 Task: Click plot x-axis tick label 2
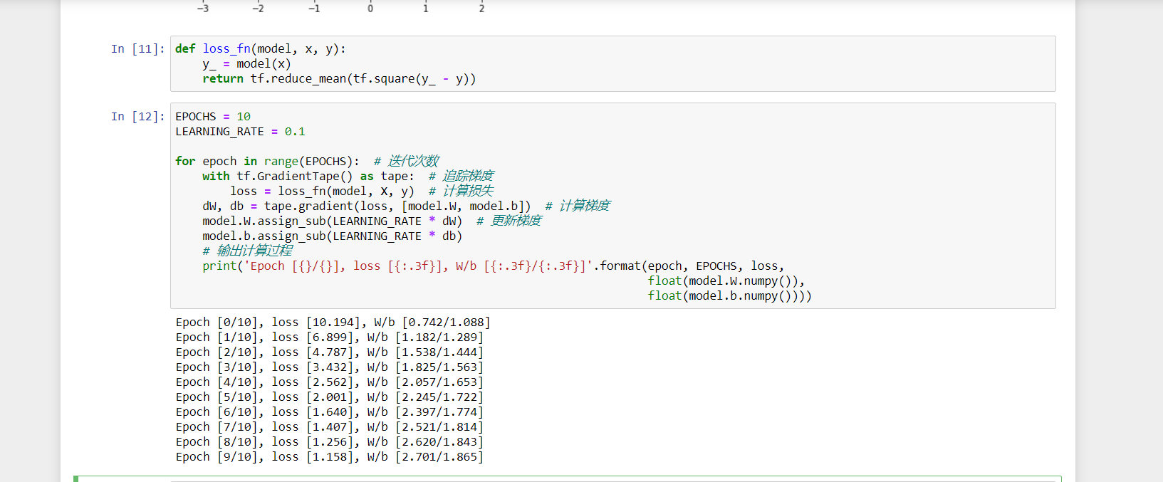click(481, 9)
